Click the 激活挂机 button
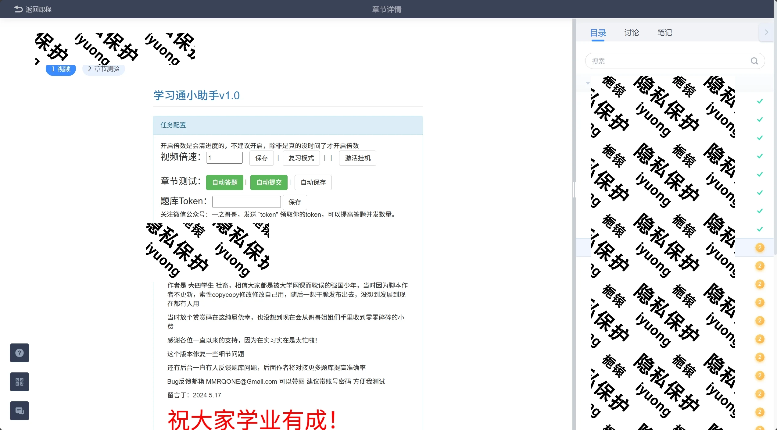Image resolution: width=777 pixels, height=430 pixels. pyautogui.click(x=357, y=158)
